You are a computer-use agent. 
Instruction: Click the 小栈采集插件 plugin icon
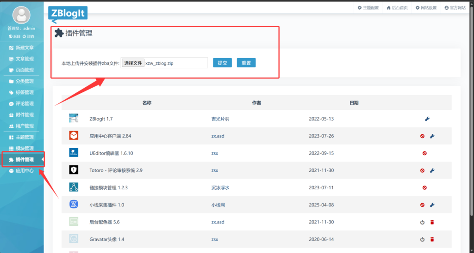[x=74, y=204]
